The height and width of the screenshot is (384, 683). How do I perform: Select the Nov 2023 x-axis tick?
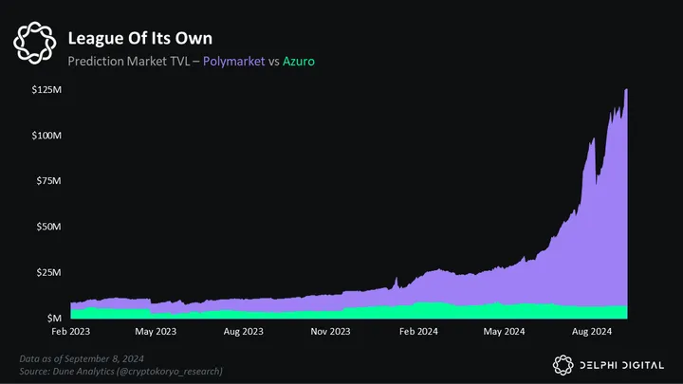click(331, 332)
